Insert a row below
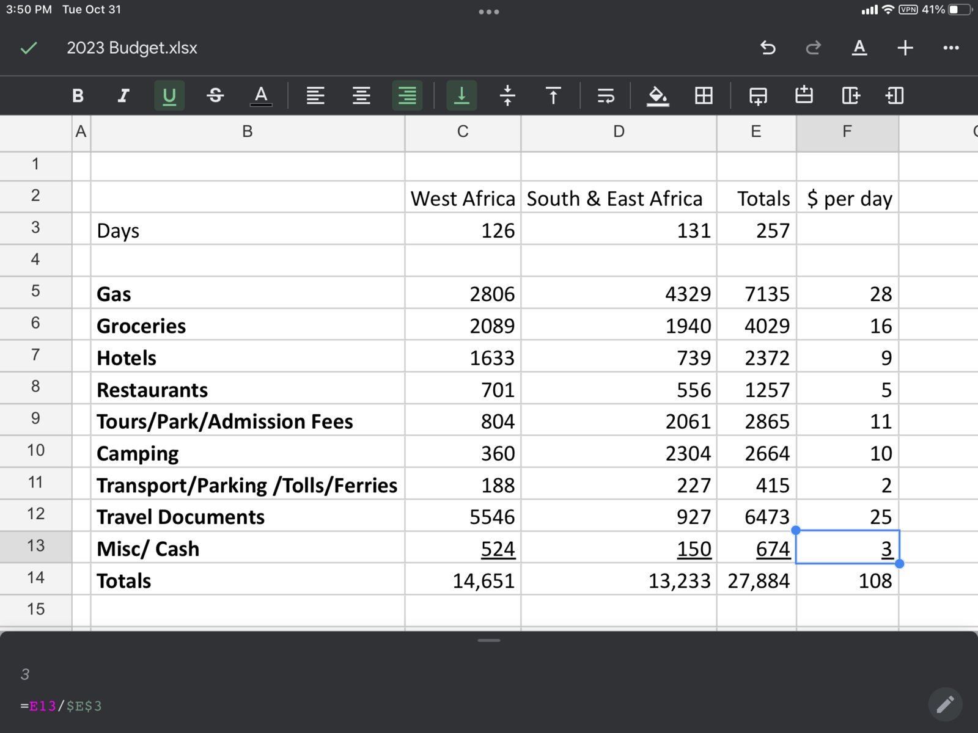The width and height of the screenshot is (978, 733). (758, 95)
